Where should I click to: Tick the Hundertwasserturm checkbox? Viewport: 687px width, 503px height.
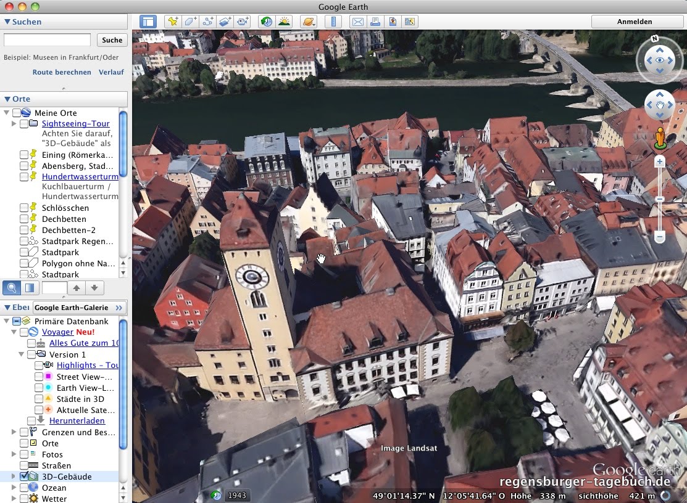point(24,177)
